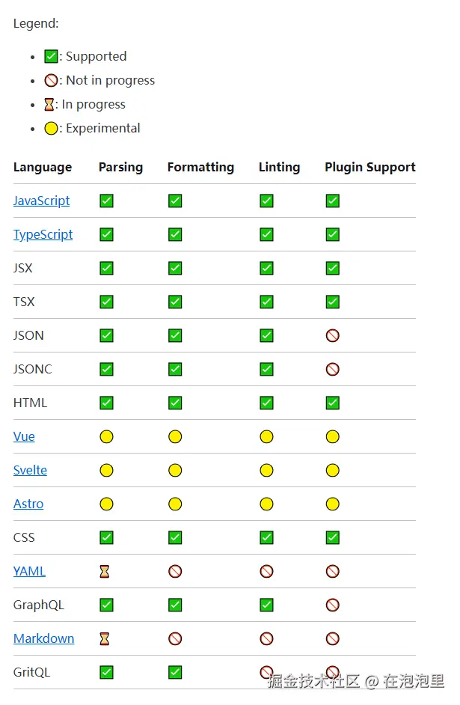The height and width of the screenshot is (705, 460).
Task: Open the TypeScript language link
Action: pyautogui.click(x=43, y=234)
